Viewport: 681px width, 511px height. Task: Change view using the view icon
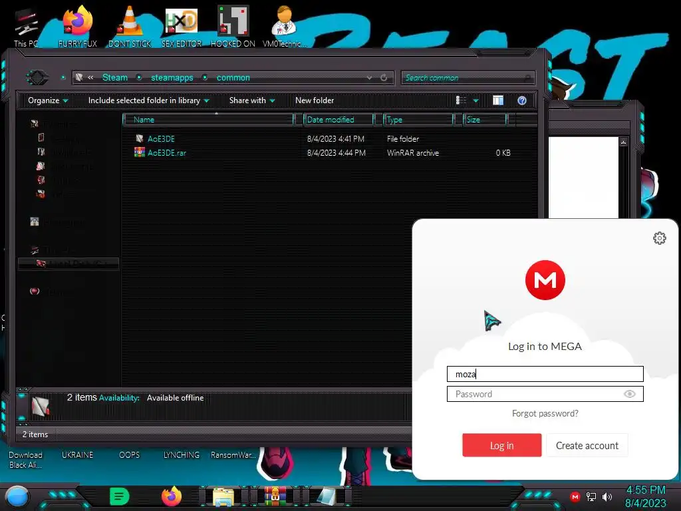[x=461, y=101]
